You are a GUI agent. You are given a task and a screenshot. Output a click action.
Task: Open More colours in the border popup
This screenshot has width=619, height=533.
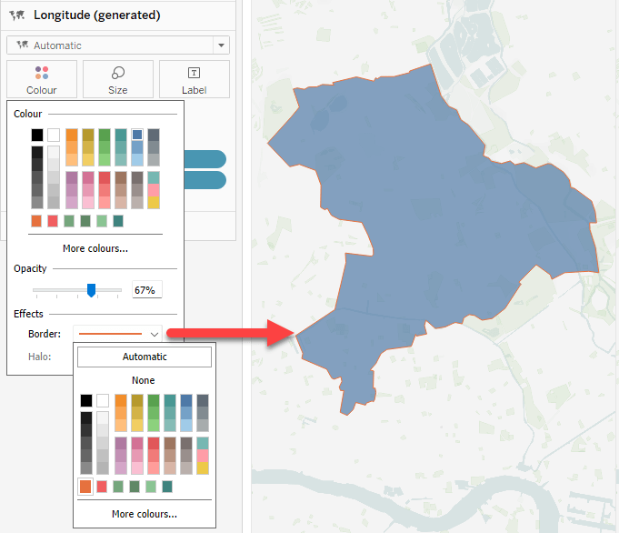point(145,514)
